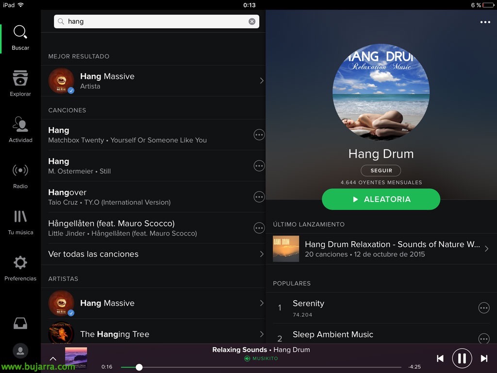Click Relaxing Sounds now playing title

(240, 350)
